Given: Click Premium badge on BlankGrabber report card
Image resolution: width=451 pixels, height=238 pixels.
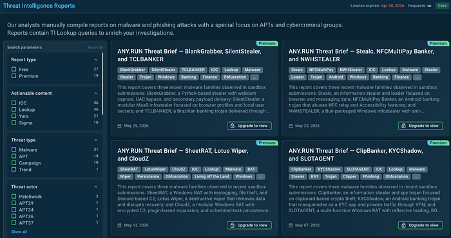Looking at the screenshot, I should click(x=267, y=43).
